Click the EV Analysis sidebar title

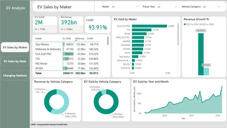[16, 8]
